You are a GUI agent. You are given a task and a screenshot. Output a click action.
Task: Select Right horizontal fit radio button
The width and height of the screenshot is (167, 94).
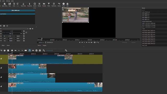point(16,38)
